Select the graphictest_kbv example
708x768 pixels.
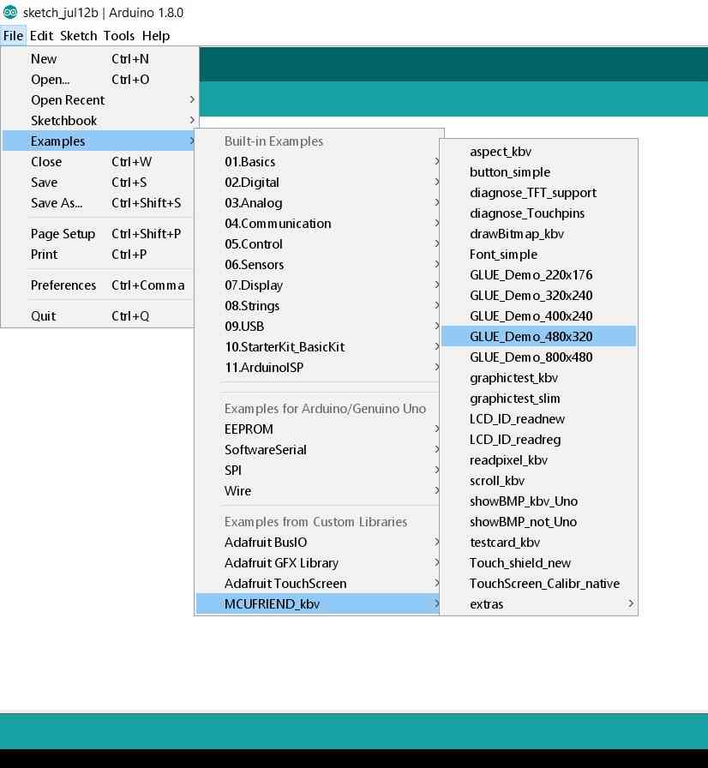click(x=538, y=378)
